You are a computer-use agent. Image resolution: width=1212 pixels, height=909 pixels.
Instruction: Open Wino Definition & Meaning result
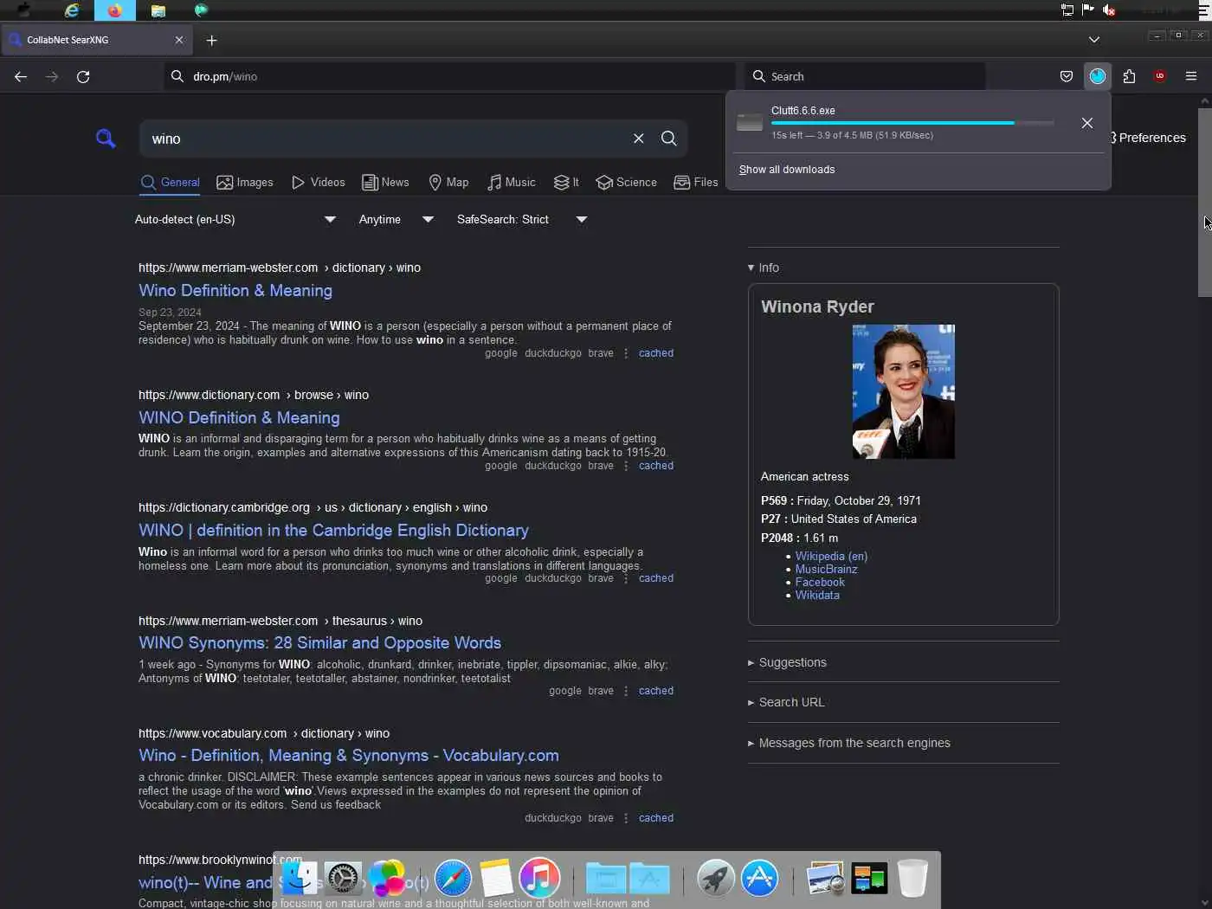coord(235,291)
